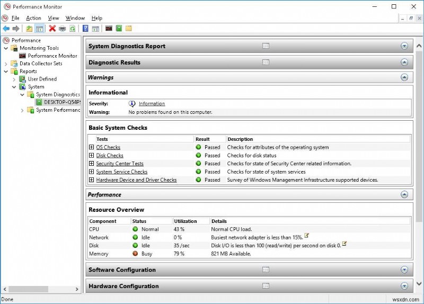
Task: Expand the Disk Checks plus box
Action: (x=92, y=156)
